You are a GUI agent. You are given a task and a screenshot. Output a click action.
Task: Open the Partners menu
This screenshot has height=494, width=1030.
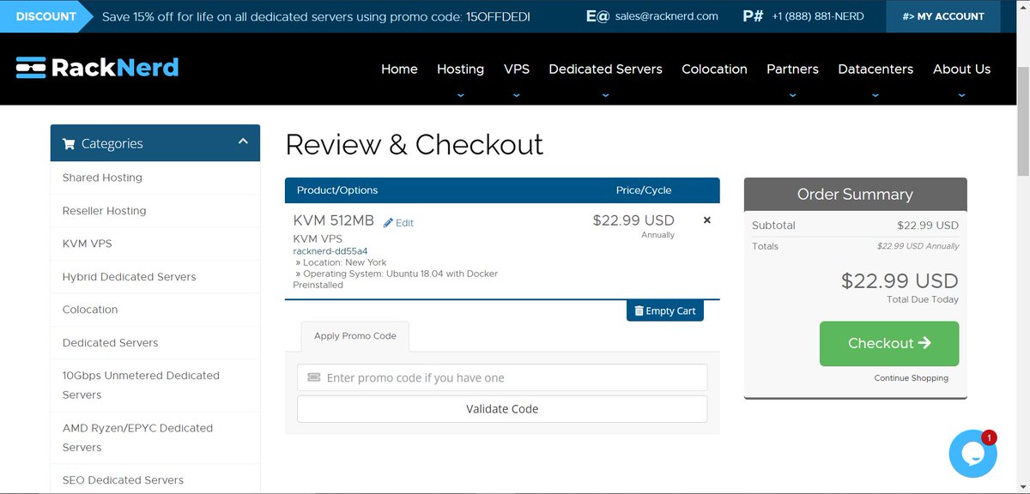(x=792, y=69)
